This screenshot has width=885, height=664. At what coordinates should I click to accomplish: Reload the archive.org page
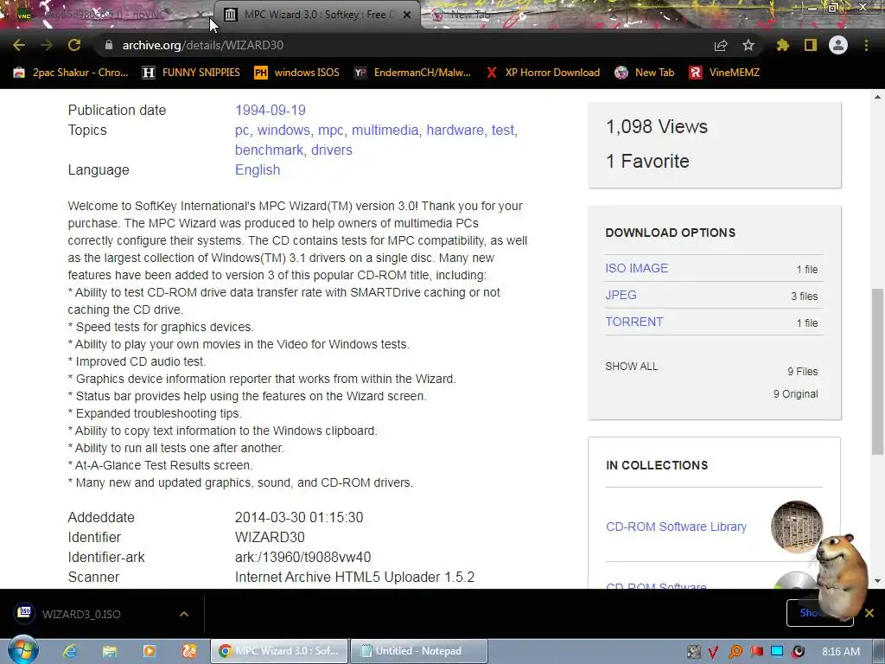click(74, 45)
